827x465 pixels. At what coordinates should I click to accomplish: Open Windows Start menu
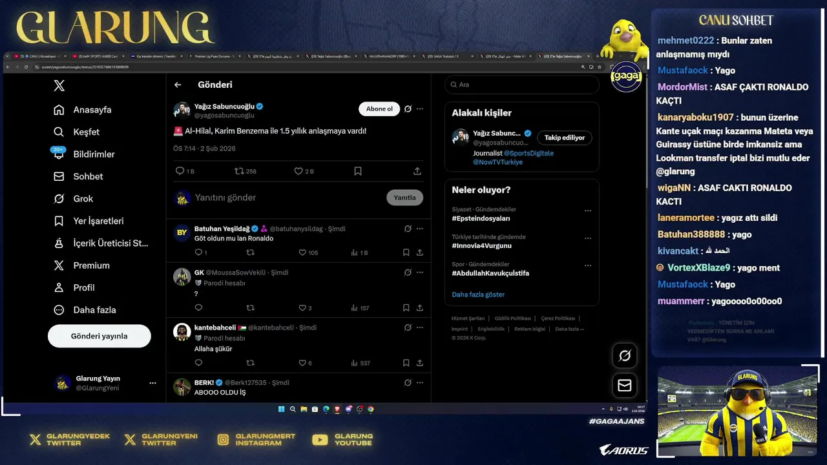[x=282, y=409]
